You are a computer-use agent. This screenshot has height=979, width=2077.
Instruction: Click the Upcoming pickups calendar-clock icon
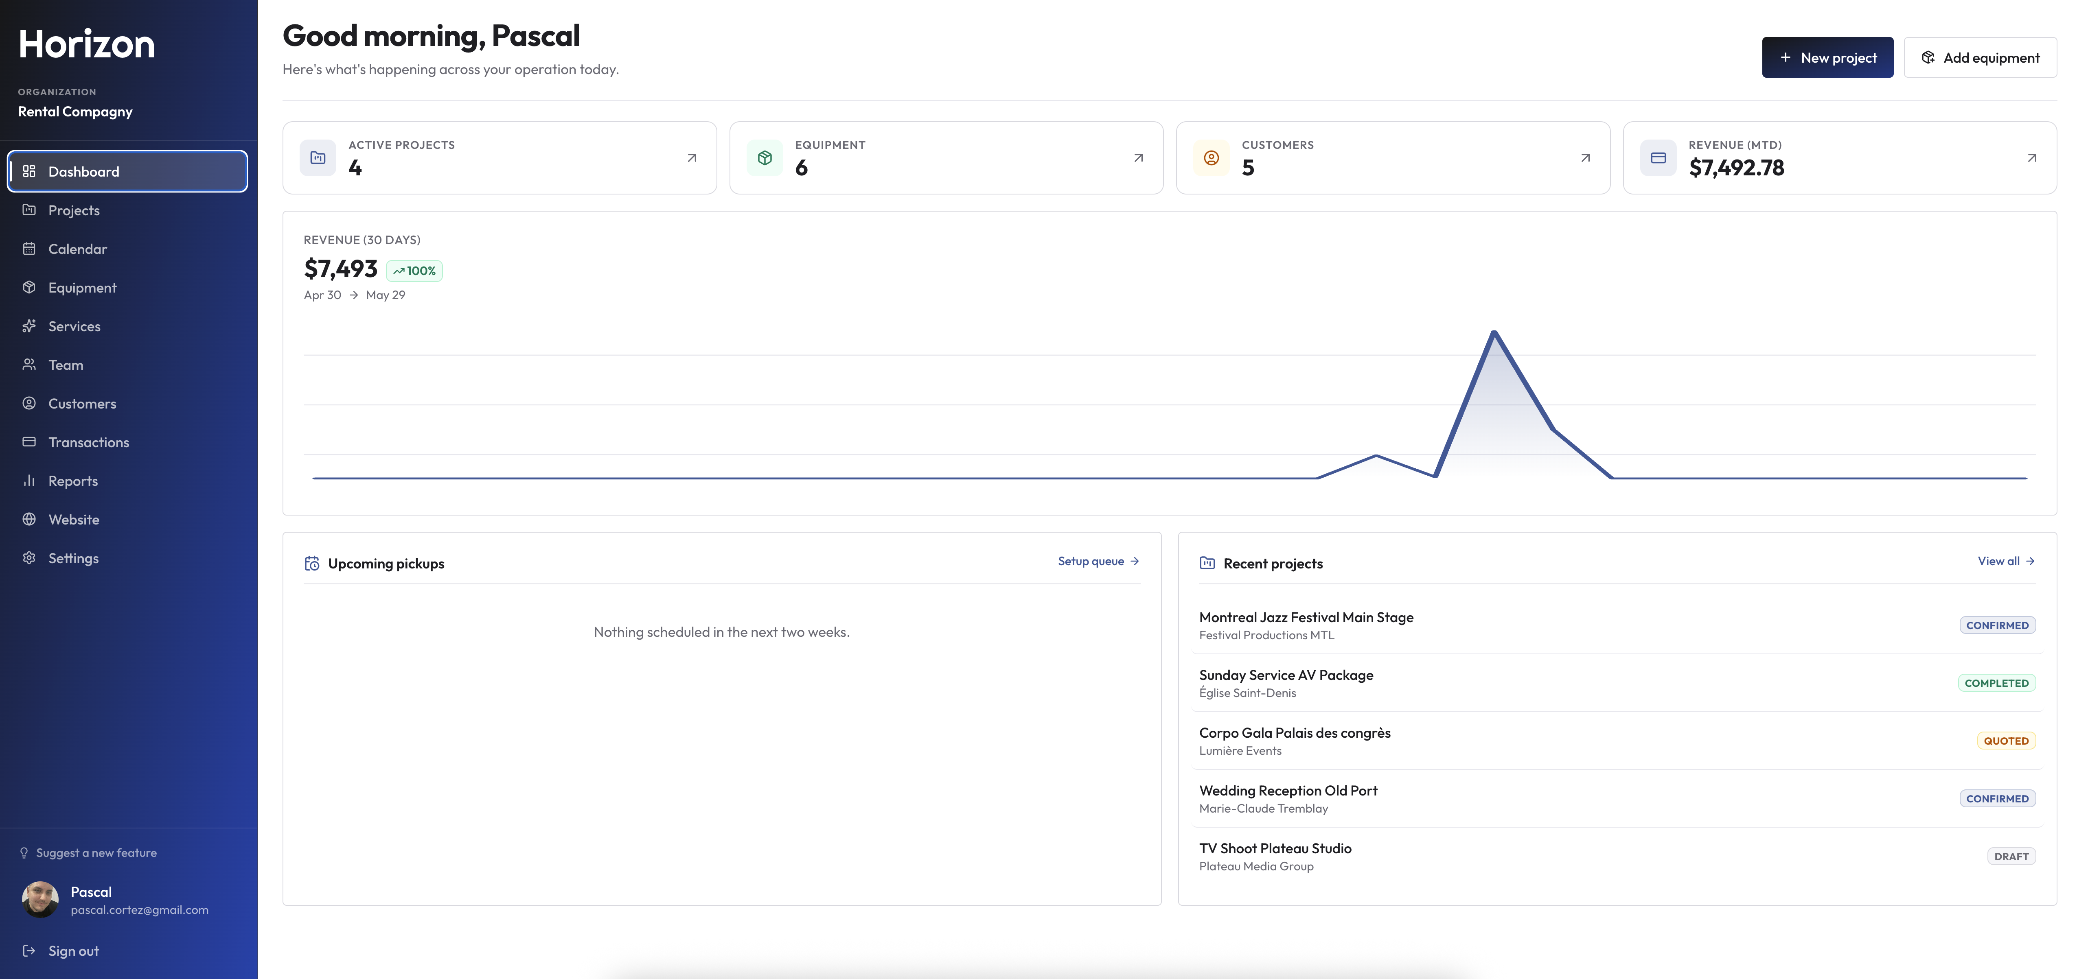[x=312, y=563]
